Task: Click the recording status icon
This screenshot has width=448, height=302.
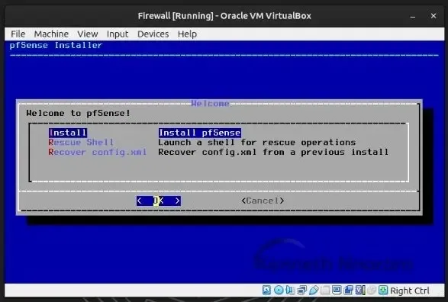Action: pos(348,290)
